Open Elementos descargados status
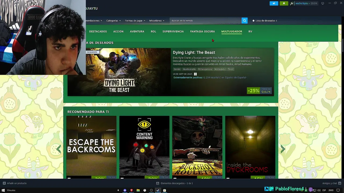Viewport: 344px width, 193px height. (177, 183)
